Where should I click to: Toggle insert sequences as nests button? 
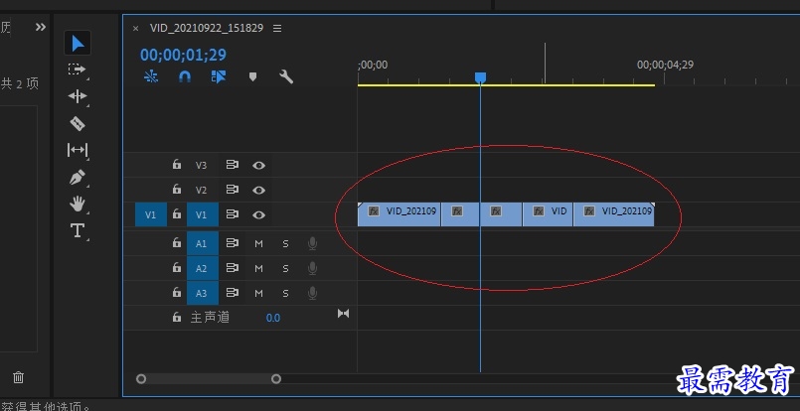coord(151,76)
